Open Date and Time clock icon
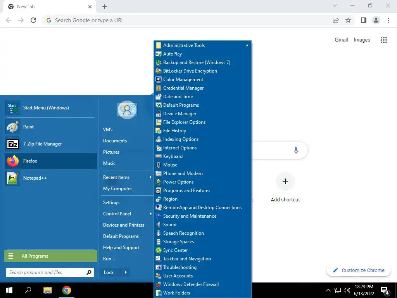397x298 pixels. (x=159, y=97)
